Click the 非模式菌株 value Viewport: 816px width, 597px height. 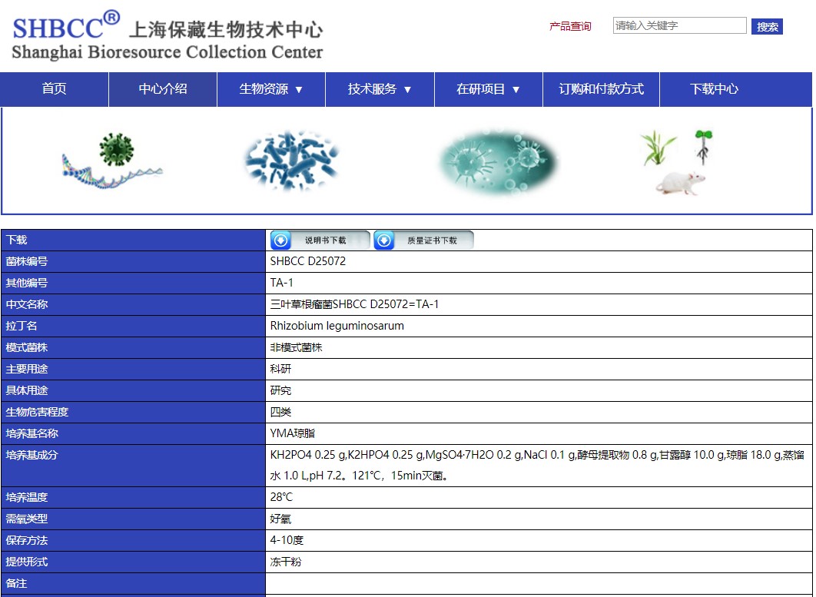[296, 348]
